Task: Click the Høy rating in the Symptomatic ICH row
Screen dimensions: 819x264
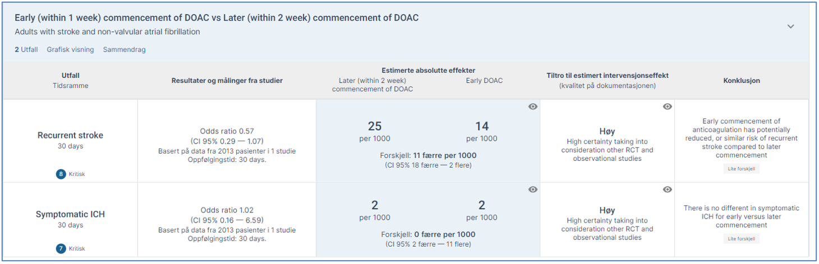Action: coord(607,210)
